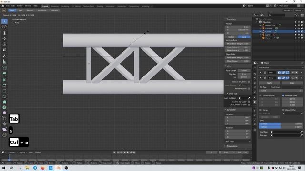Enable the Object Offset checkbox
This screenshot has height=171, width=305.
coord(283,110)
